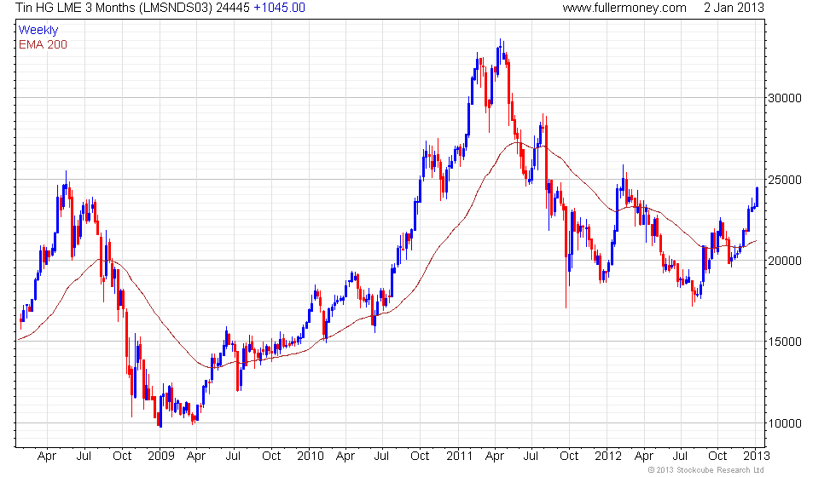Viewport: 836px width, 477px height.
Task: Click the 'EMA 200' legend label
Action: 43,44
